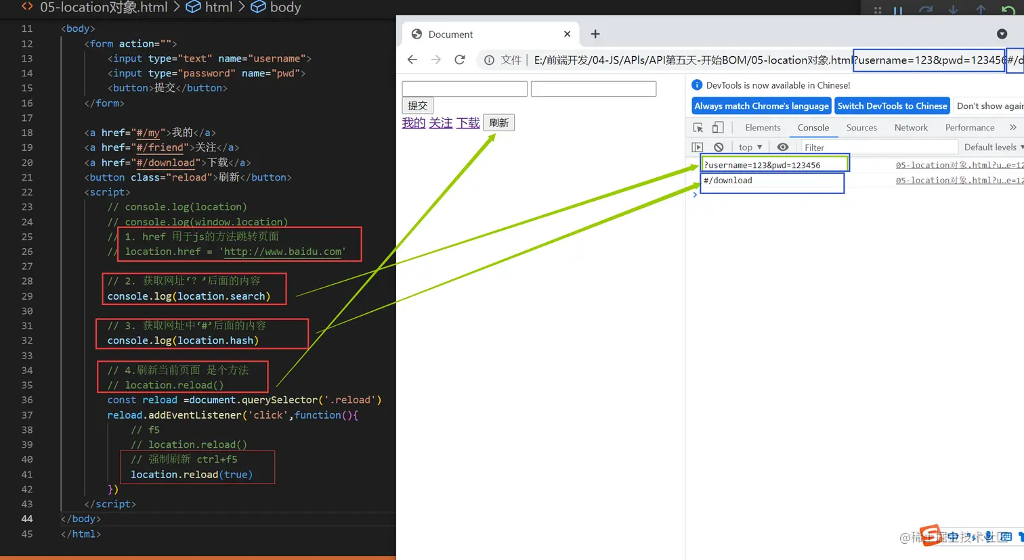Open source link beside ?username=123&pwd=123456 log
Image resolution: width=1024 pixels, height=560 pixels.
coord(959,165)
